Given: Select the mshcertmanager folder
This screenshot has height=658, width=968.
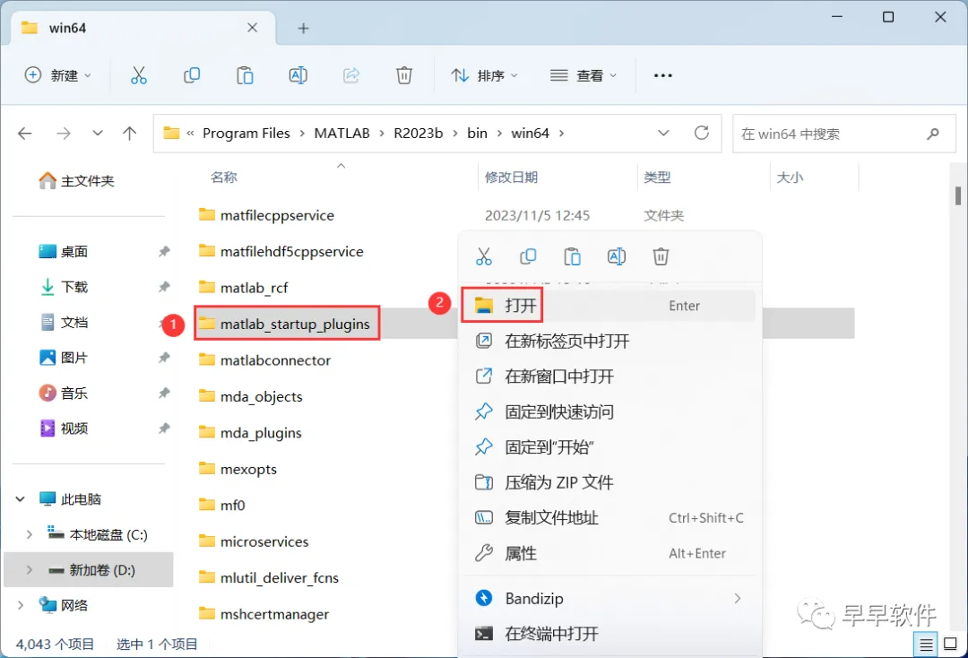Looking at the screenshot, I should (264, 613).
